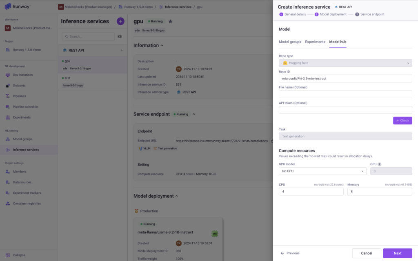Open the Repo type dropdown
Screen dimensions: 418x261
pos(345,63)
